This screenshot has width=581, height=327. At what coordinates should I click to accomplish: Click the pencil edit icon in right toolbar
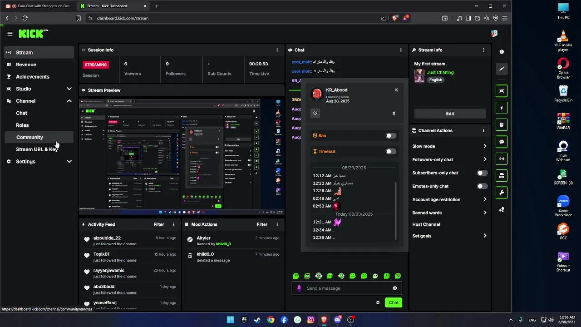pyautogui.click(x=502, y=69)
